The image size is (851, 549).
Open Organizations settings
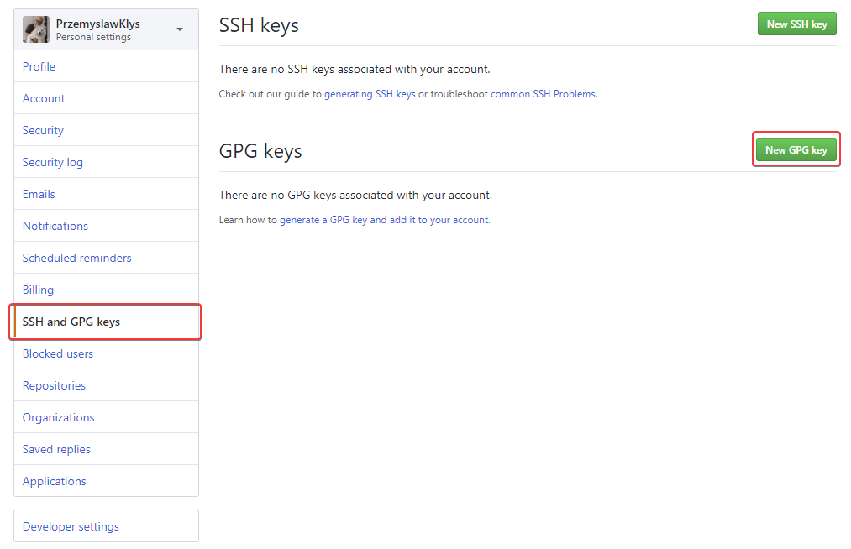coord(58,416)
